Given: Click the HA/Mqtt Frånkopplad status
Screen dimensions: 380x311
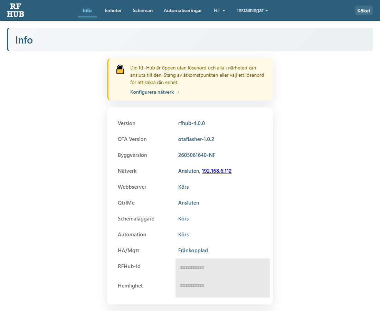Looking at the screenshot, I should [x=193, y=251].
